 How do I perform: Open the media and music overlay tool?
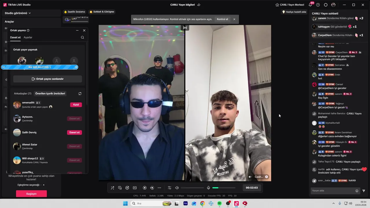coord(120,188)
